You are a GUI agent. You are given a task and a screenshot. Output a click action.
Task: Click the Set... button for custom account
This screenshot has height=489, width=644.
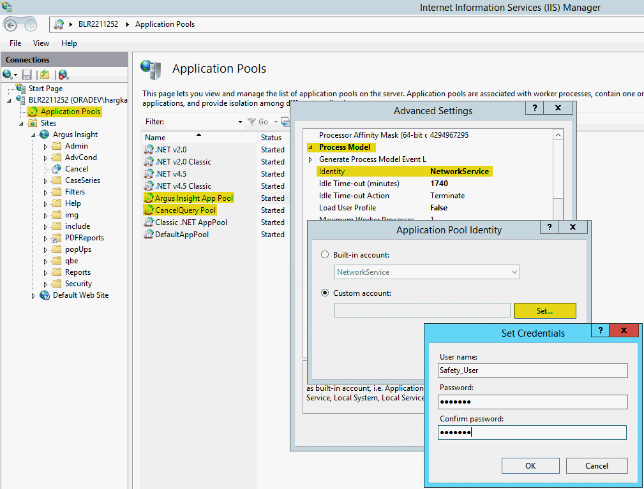[544, 310]
